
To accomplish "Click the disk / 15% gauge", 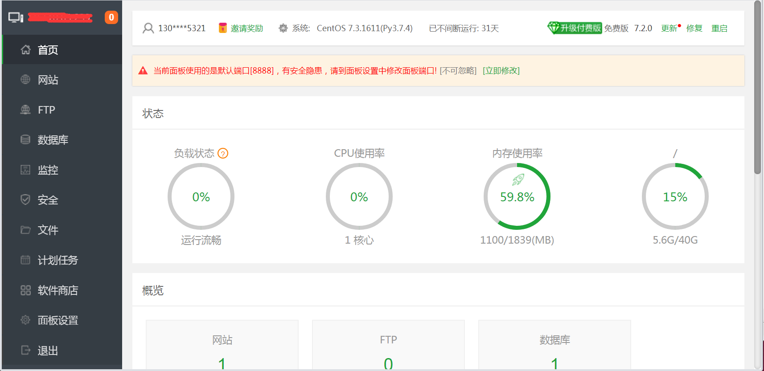I will (x=675, y=196).
